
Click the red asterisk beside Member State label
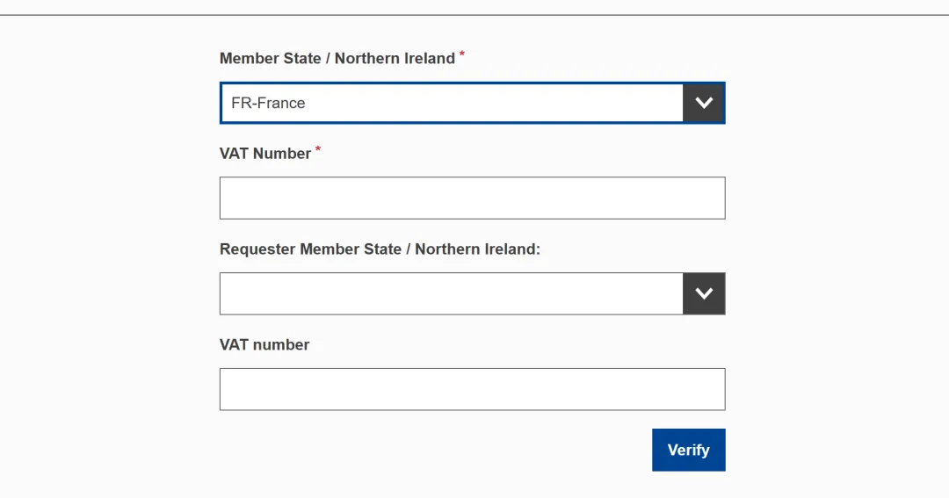click(462, 54)
